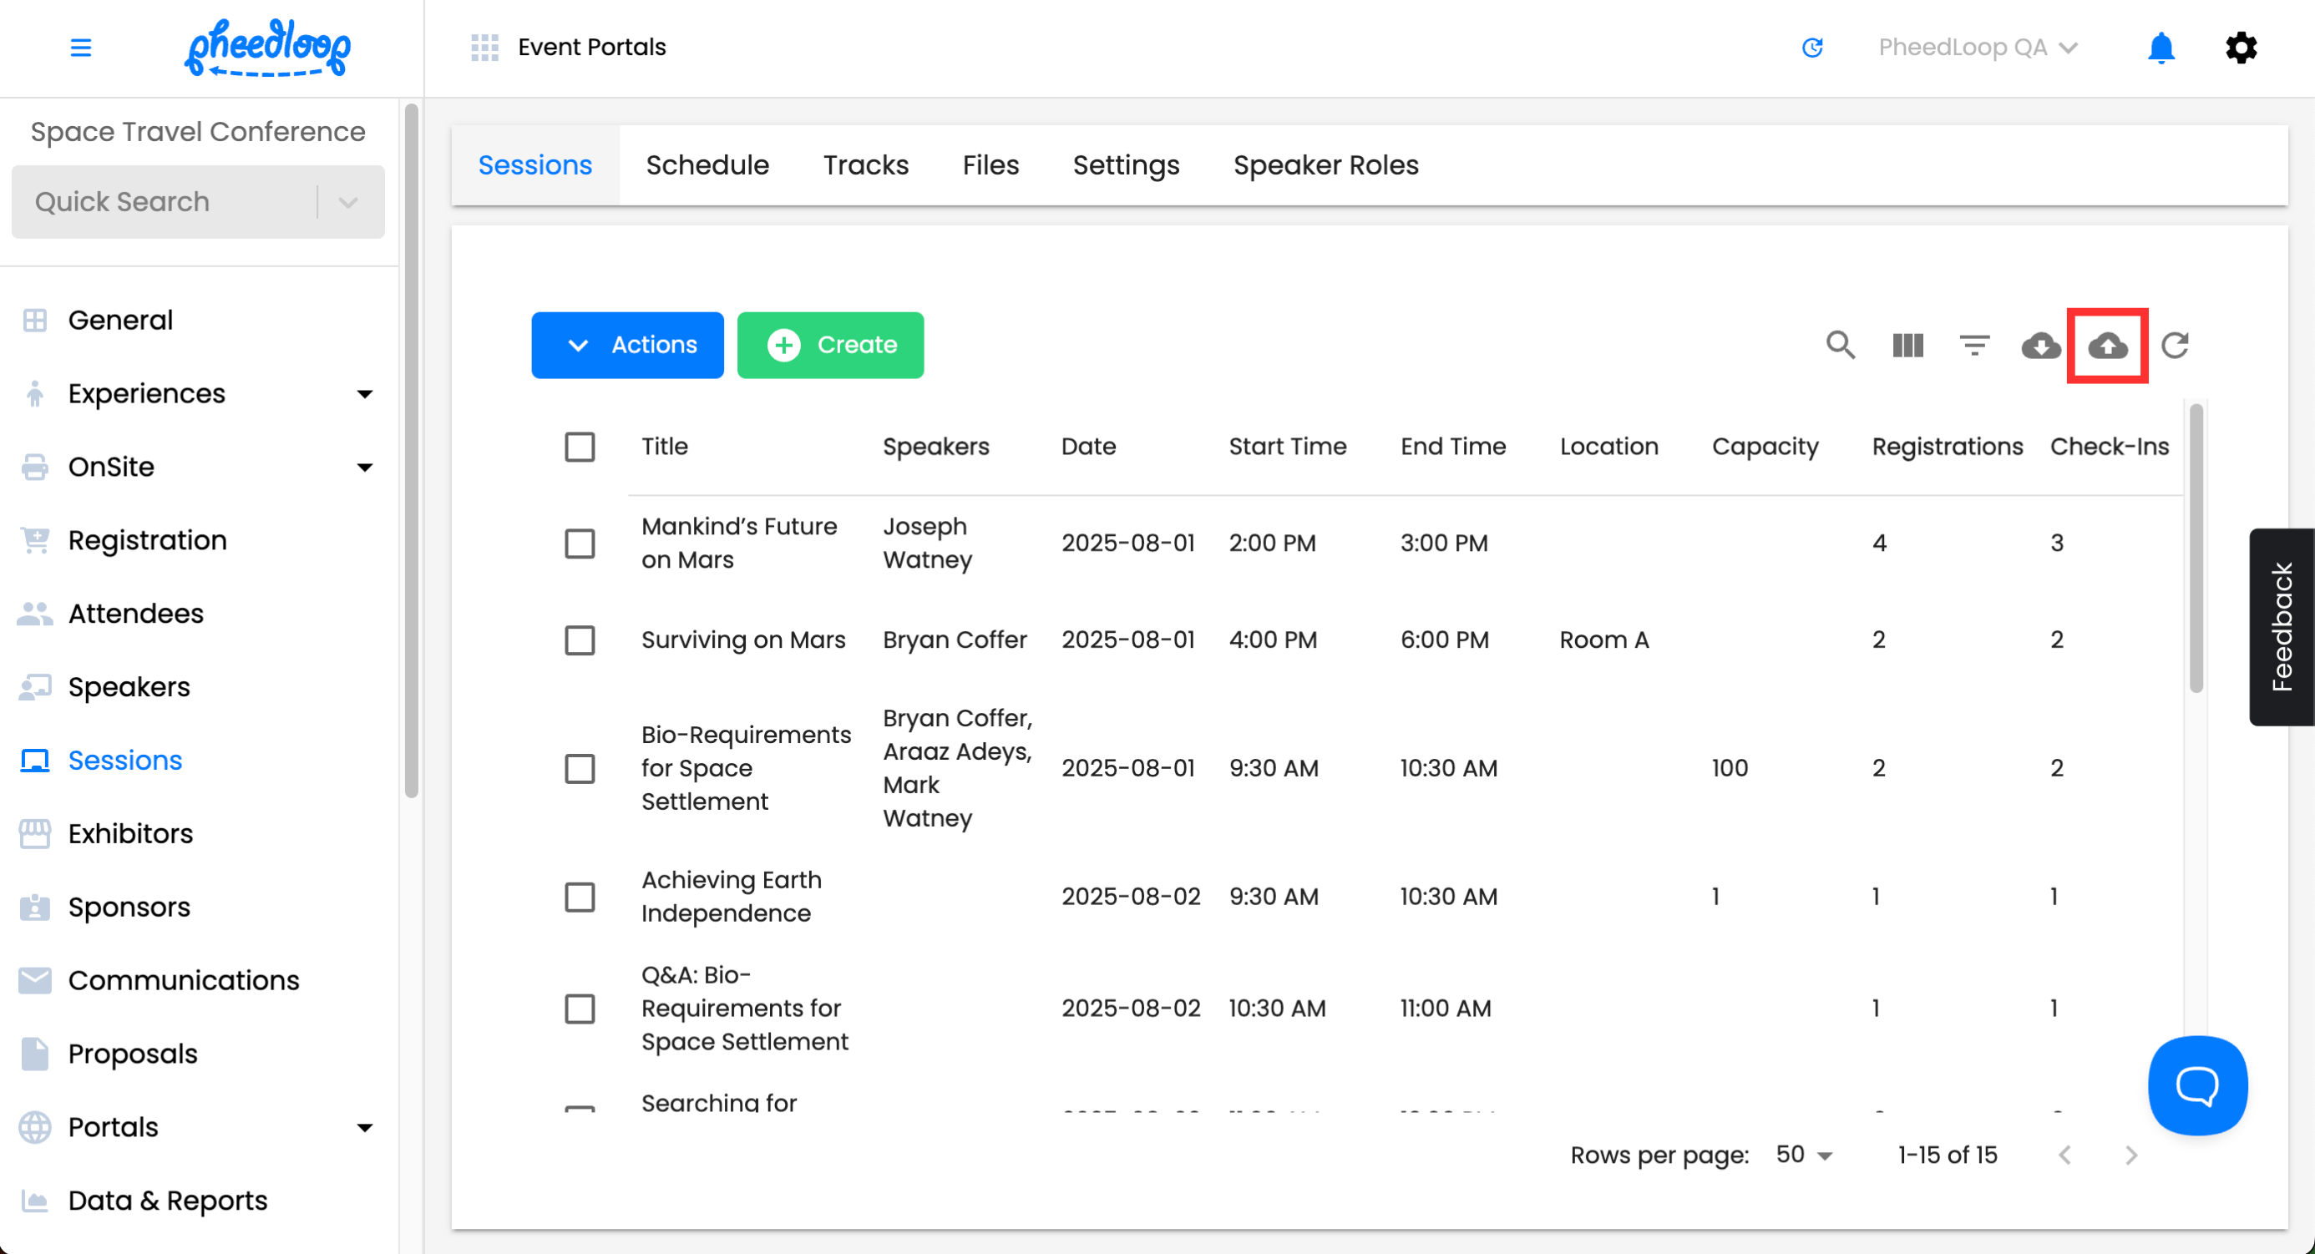Check the Achieving Earth Independence row
Image resolution: width=2315 pixels, height=1254 pixels.
580,898
